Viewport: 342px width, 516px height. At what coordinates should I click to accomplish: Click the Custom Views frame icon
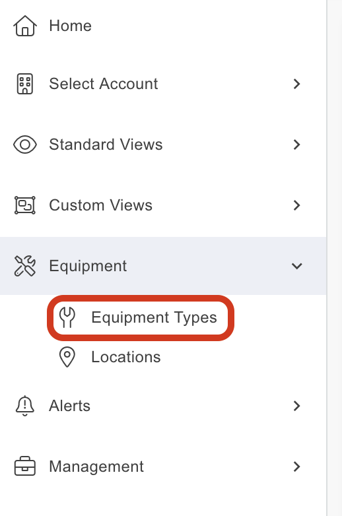(x=25, y=205)
